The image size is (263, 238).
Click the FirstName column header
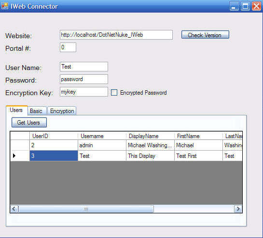(x=199, y=136)
